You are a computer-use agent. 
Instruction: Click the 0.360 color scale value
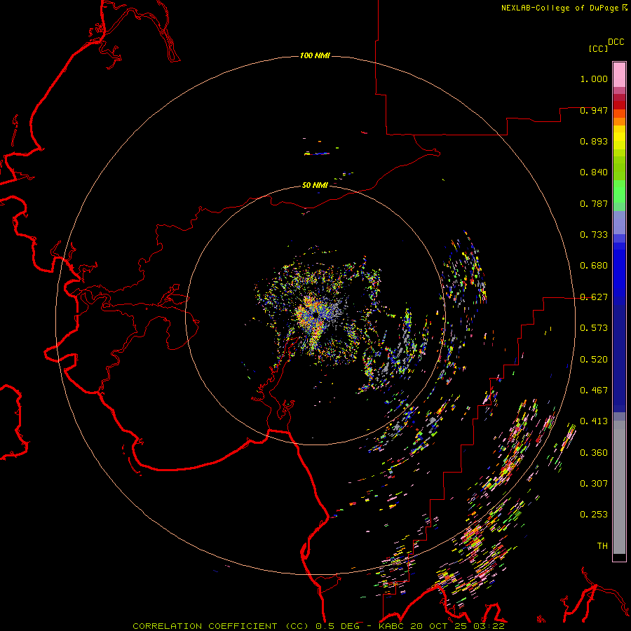[x=594, y=453]
